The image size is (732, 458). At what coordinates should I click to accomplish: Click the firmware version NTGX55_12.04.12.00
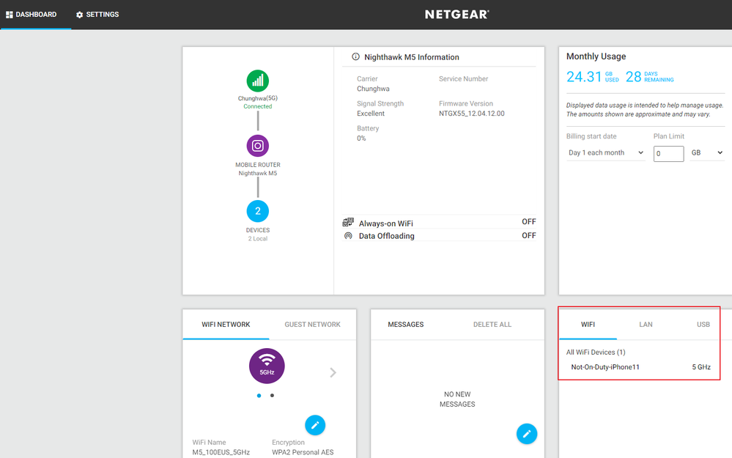(471, 114)
